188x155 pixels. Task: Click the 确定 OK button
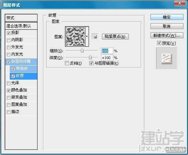tap(167, 17)
